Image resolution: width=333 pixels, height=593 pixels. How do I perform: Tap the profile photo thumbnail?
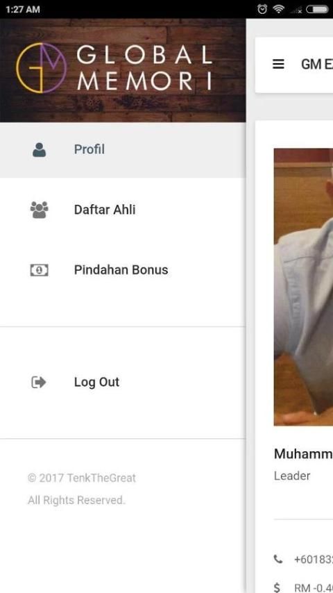[x=304, y=287]
